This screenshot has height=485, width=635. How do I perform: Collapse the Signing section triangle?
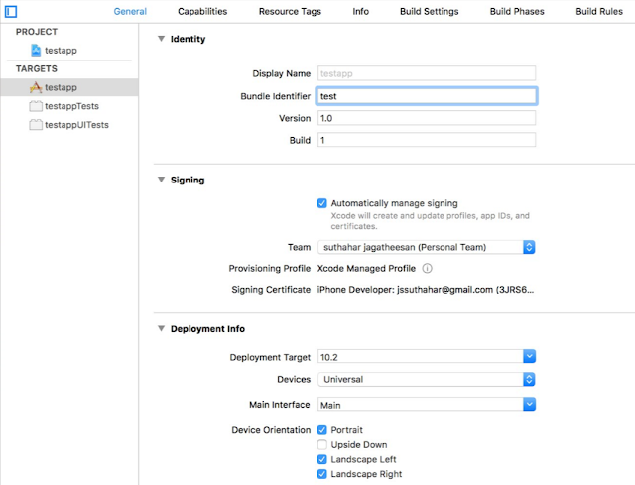click(x=161, y=180)
